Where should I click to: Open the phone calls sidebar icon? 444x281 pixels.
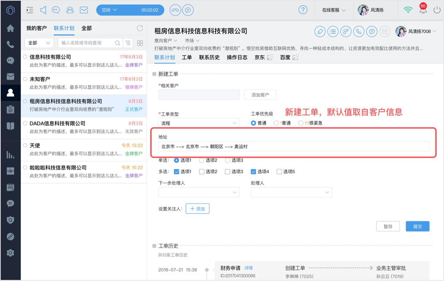pyautogui.click(x=11, y=44)
